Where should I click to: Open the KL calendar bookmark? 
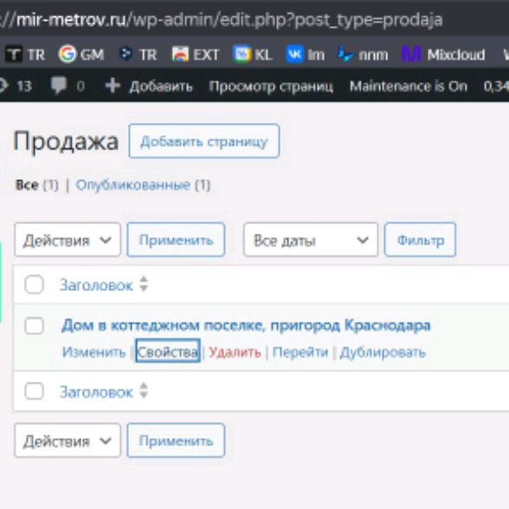253,55
